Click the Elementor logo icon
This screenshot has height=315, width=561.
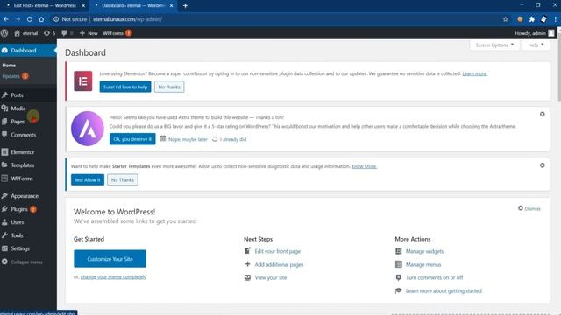click(83, 81)
